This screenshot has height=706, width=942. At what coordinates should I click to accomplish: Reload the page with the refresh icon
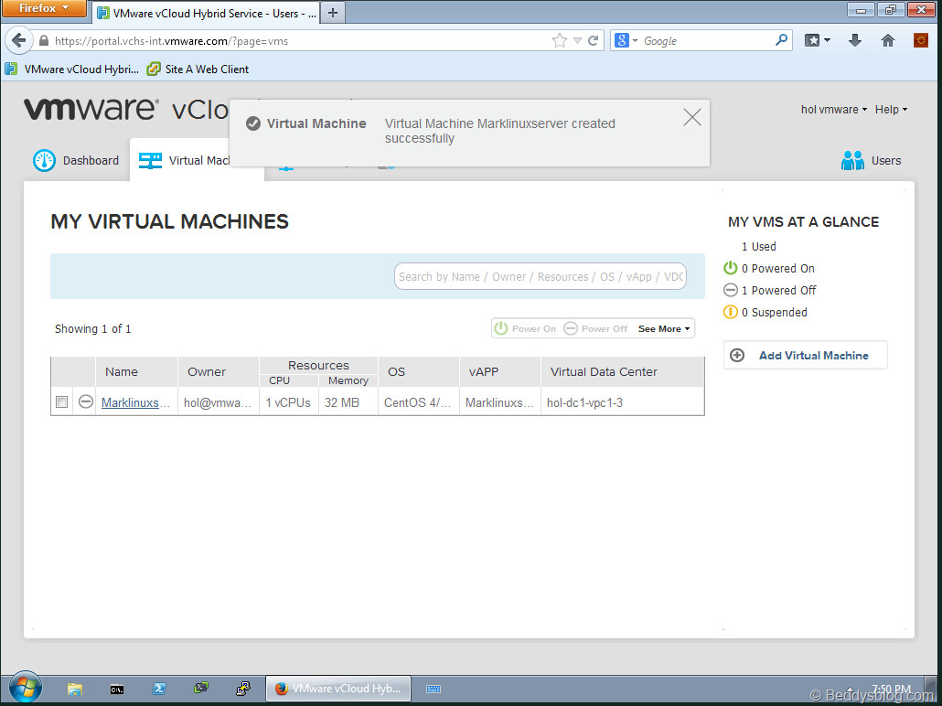click(593, 40)
